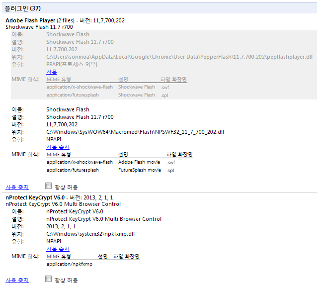Select 'Adobe Flash Player' plugin title
Image resolution: width=317 pixels, height=285 pixels.
click(30, 20)
